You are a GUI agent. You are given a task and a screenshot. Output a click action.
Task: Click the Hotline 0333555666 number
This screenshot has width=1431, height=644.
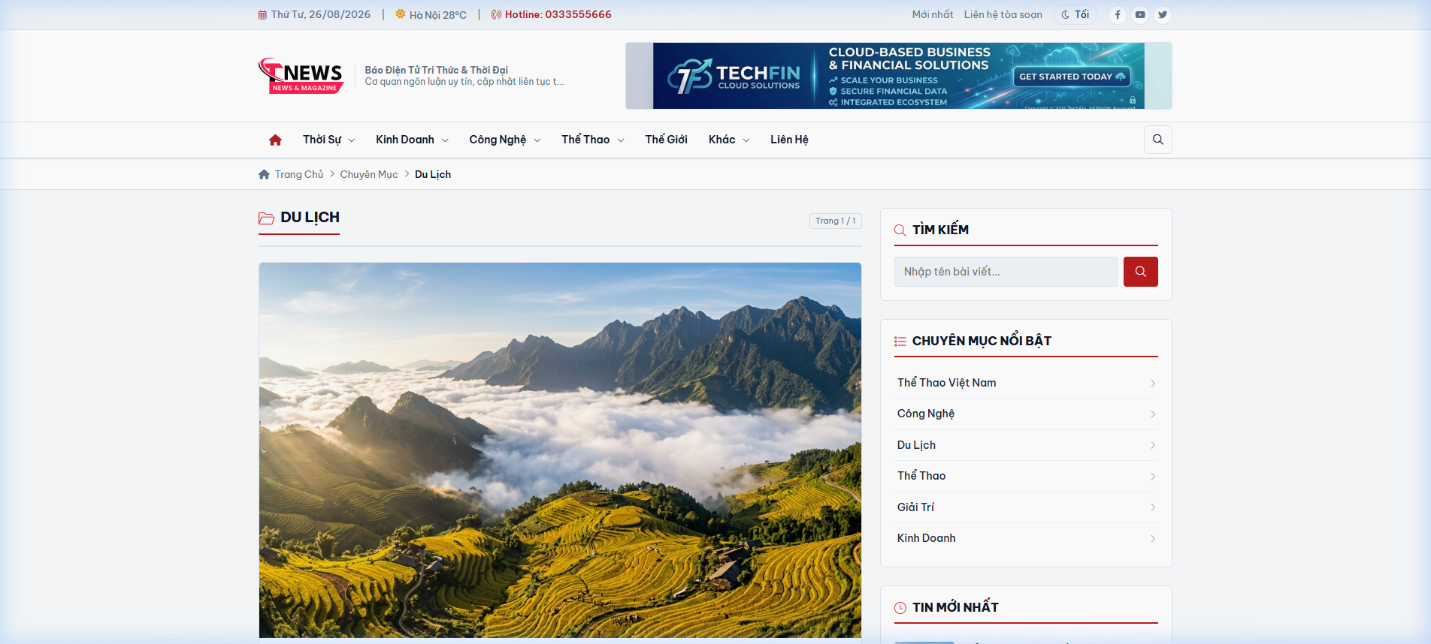(551, 15)
